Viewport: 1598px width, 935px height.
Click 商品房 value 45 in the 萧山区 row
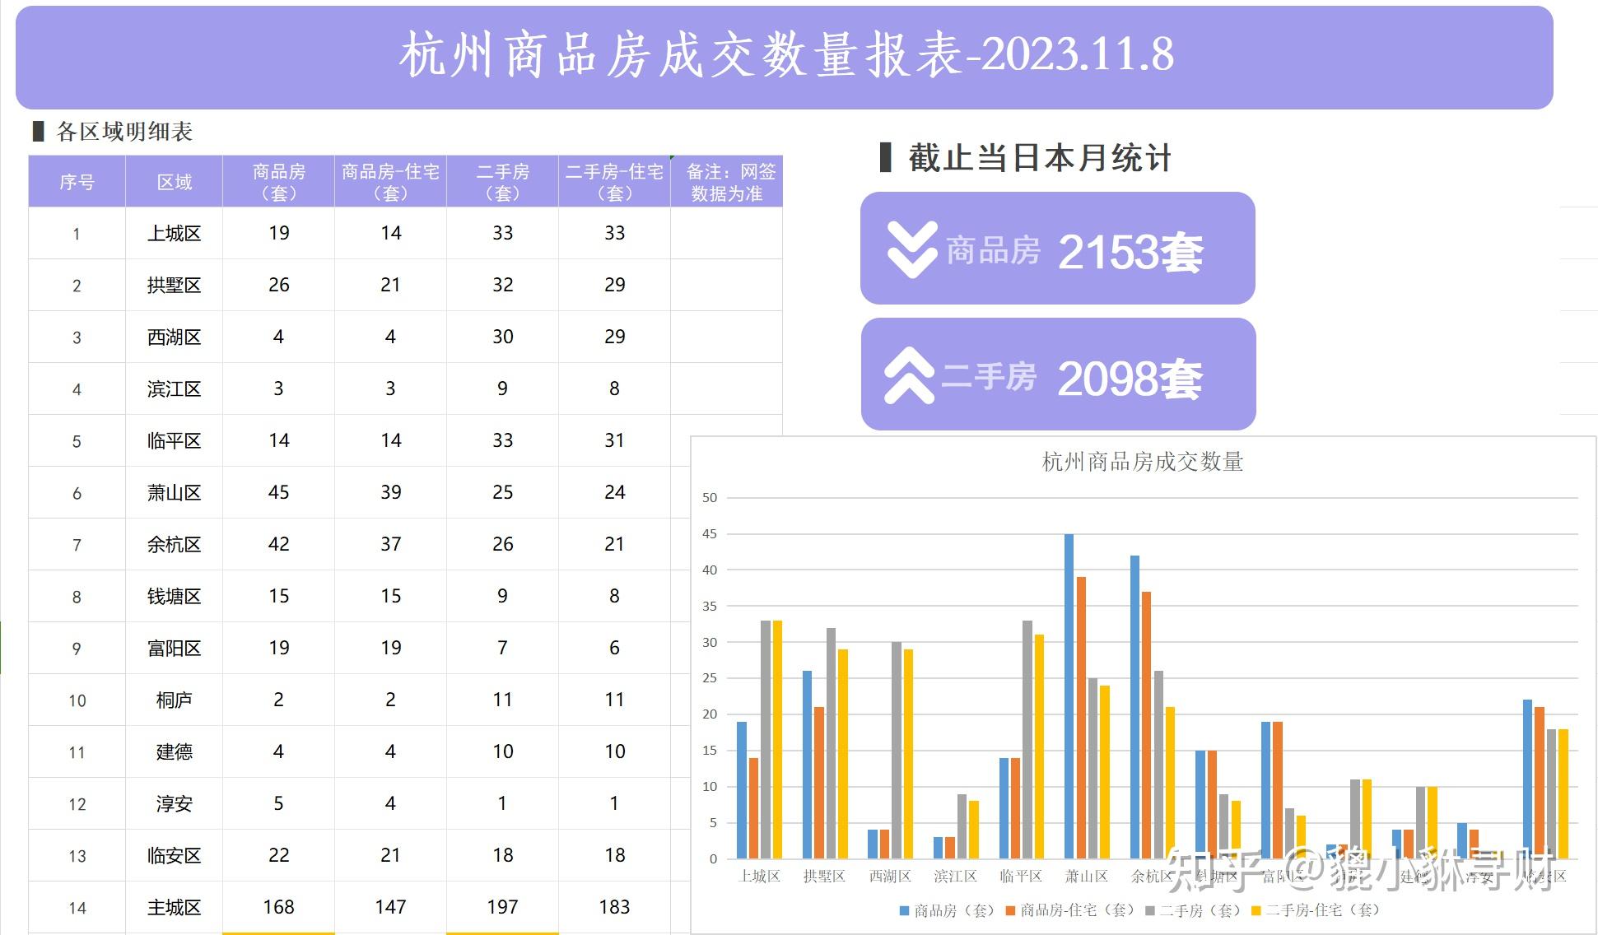click(279, 492)
